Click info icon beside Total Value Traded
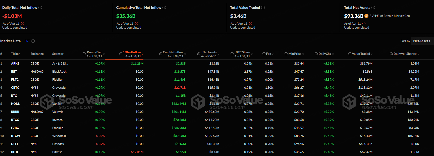This screenshot has width=434, height=156. pos(263,8)
